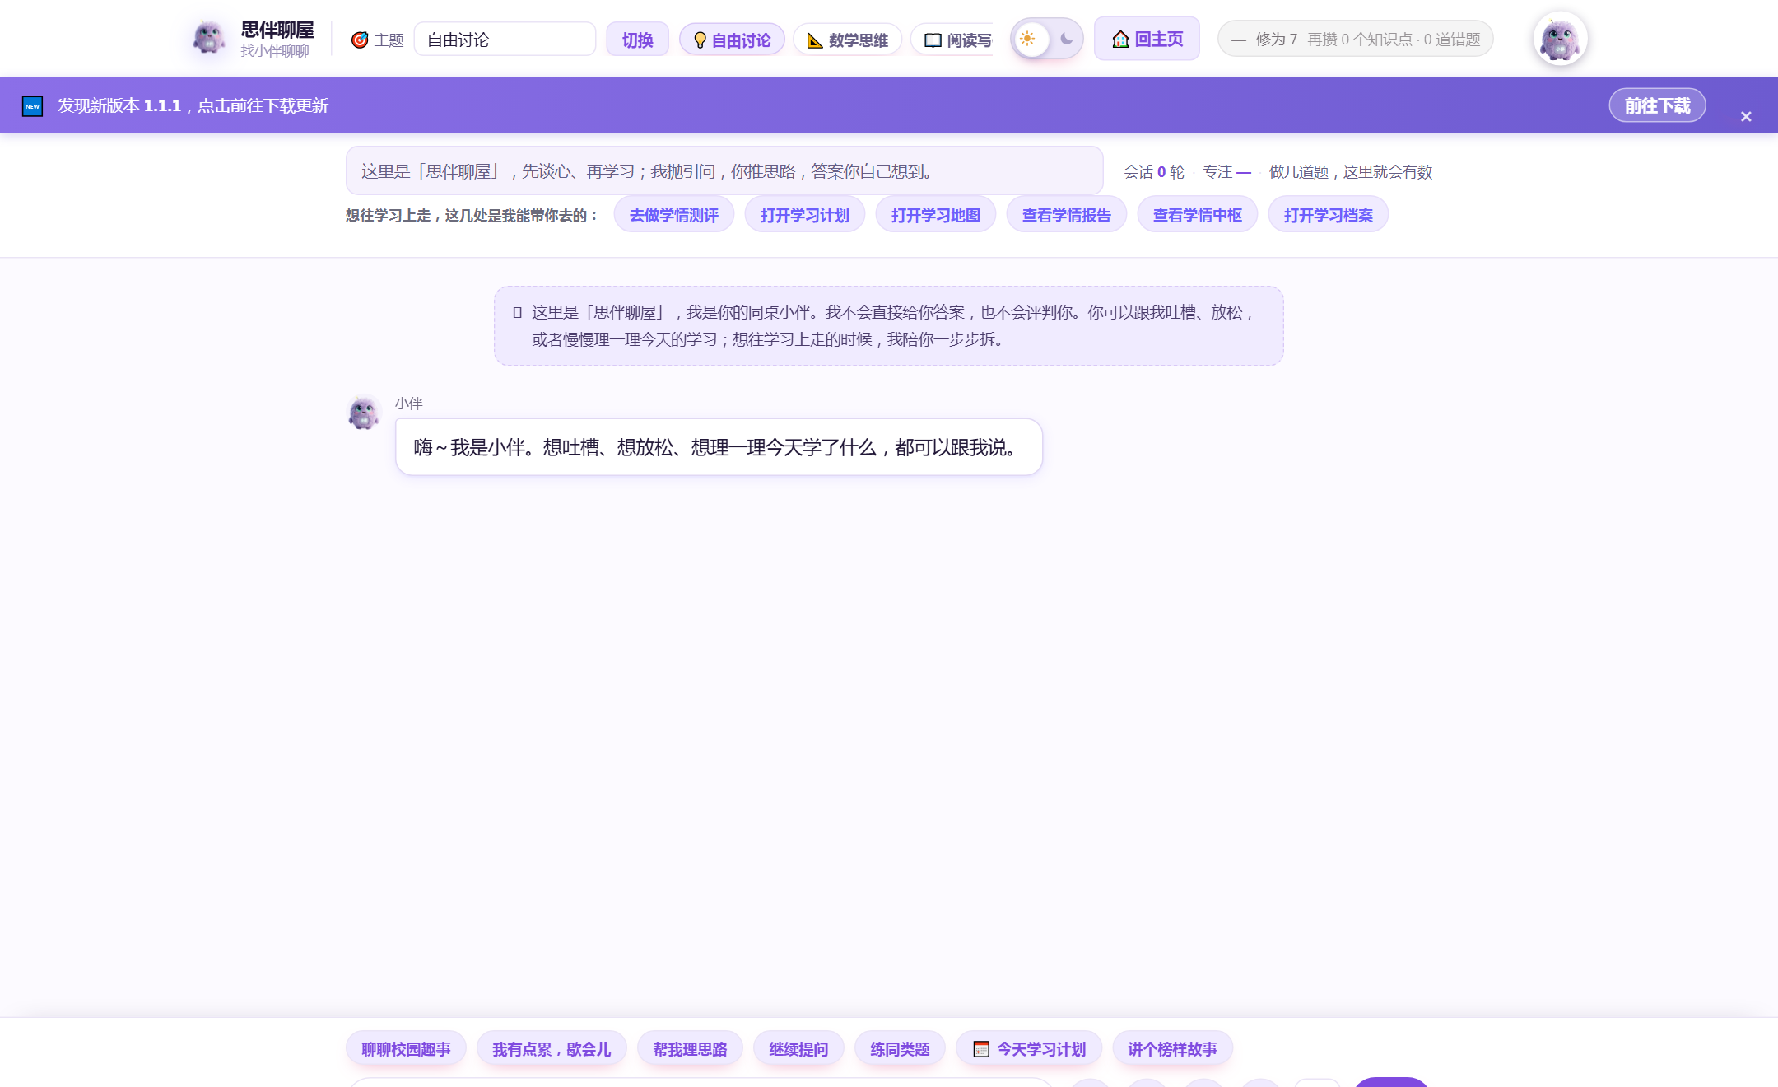Expand the 修为 7 status pill
Screen dimensions: 1778x1087
click(x=1355, y=39)
